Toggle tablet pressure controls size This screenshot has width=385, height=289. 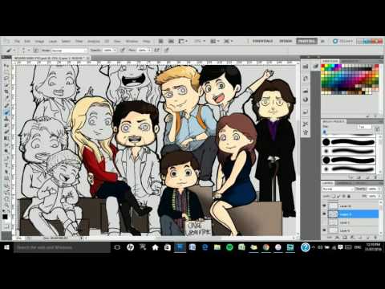pos(166,50)
